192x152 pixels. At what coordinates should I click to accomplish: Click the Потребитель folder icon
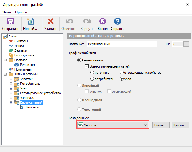[17, 84]
